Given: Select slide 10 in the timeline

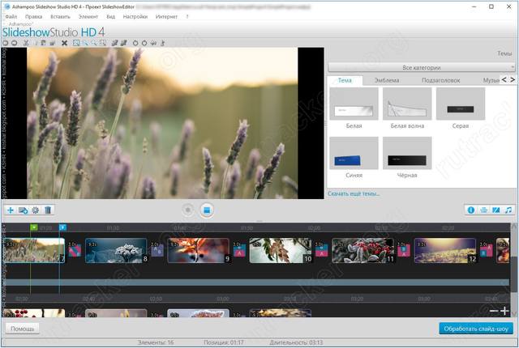Looking at the screenshot, I should pos(281,251).
